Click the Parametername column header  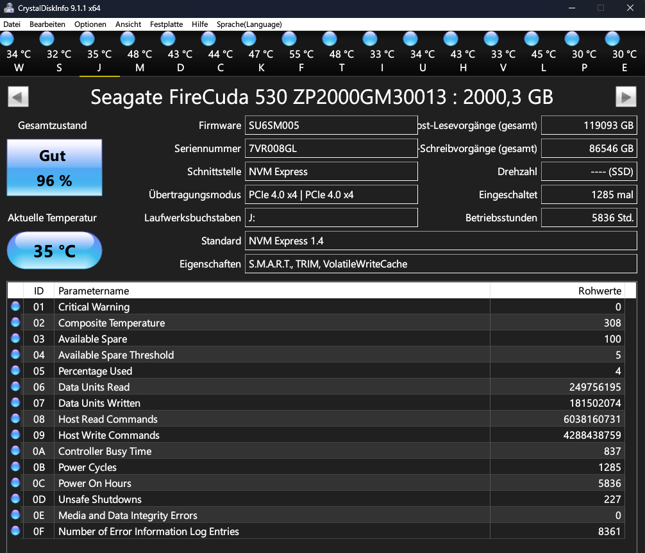point(272,291)
